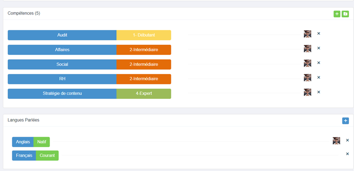The image size is (354, 171).
Task: Click the Compétences (5) section title
Action: [x=24, y=13]
